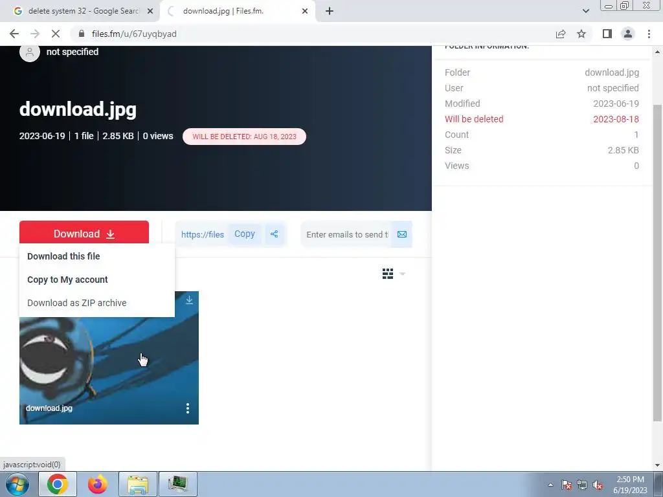Click the taskbar clock
The width and height of the screenshot is (663, 497).
coord(630,485)
